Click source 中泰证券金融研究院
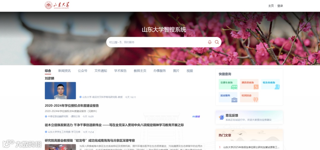Screen dimensions: 320x150 [58, 117]
